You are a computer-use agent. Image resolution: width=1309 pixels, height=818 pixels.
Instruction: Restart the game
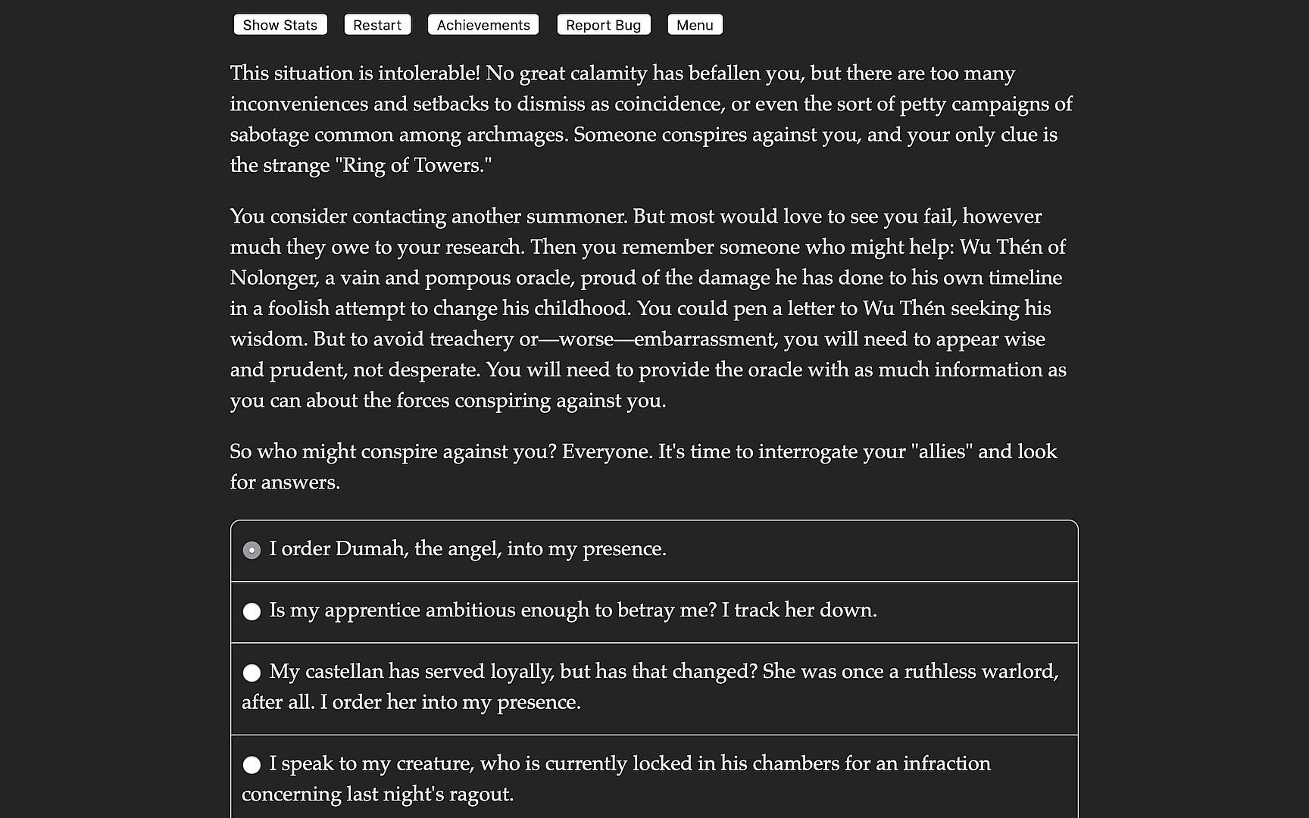point(376,25)
